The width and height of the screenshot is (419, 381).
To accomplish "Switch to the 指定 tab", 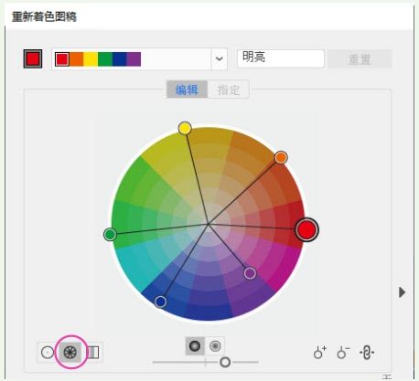I will pyautogui.click(x=229, y=90).
